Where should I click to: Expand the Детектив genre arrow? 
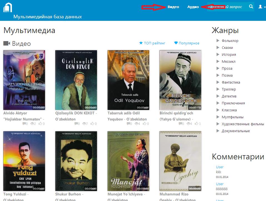click(218, 96)
